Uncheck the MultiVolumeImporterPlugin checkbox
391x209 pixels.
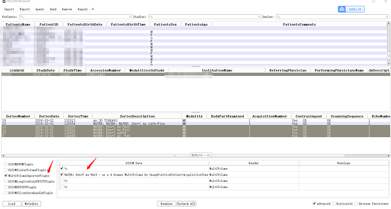6,176
